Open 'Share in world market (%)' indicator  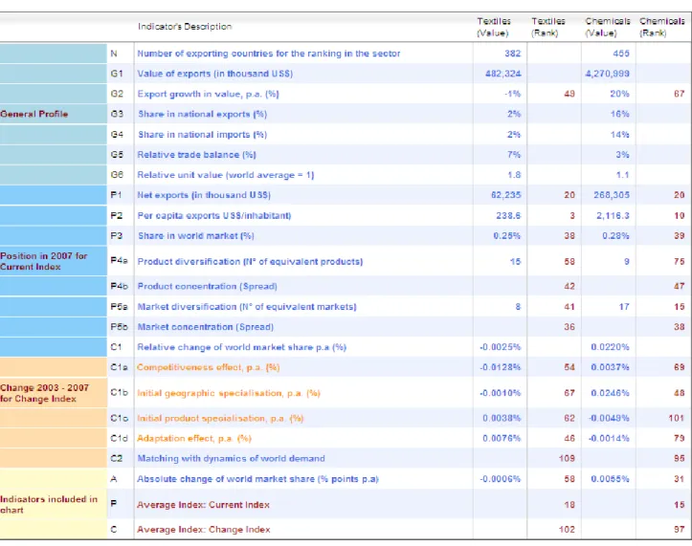point(196,236)
